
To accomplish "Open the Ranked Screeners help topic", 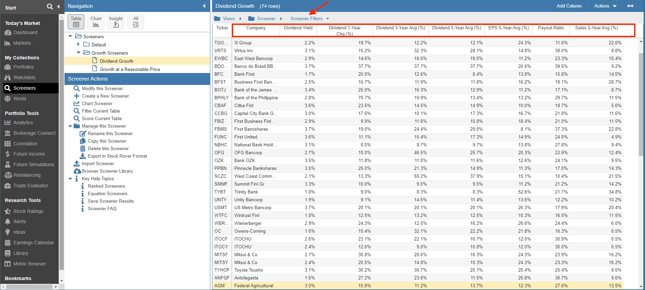I will click(106, 186).
